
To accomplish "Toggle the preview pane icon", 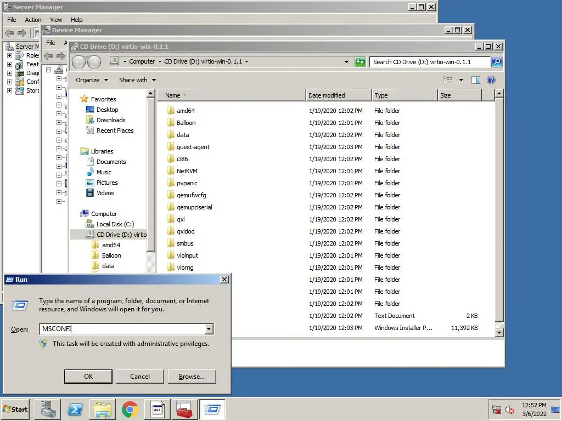I will pyautogui.click(x=476, y=80).
